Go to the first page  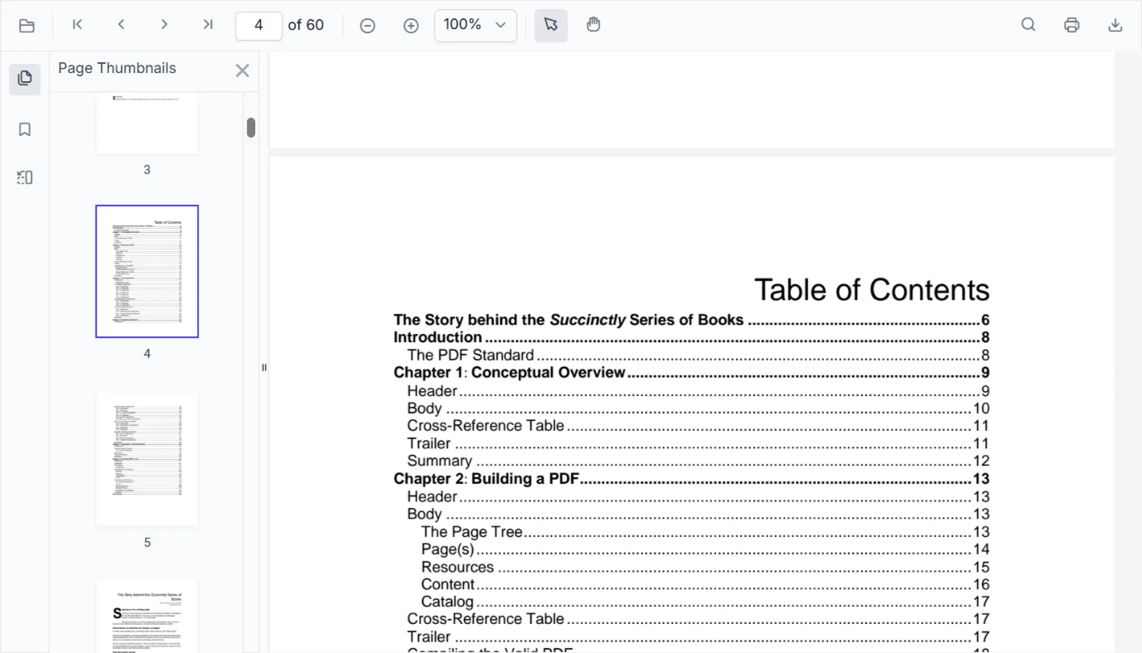(x=78, y=25)
